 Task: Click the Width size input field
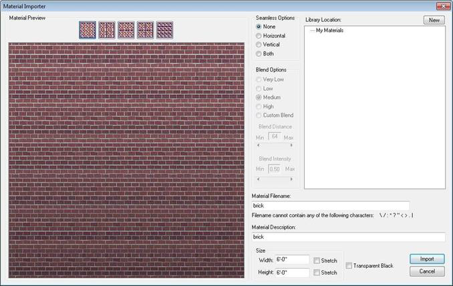[x=292, y=259]
